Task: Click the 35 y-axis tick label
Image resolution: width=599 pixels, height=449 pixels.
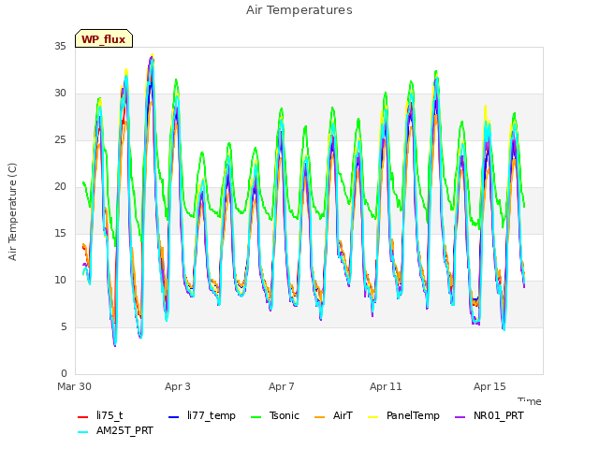Action: point(60,47)
